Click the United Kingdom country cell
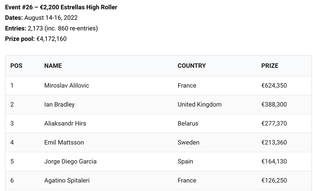 pos(200,104)
